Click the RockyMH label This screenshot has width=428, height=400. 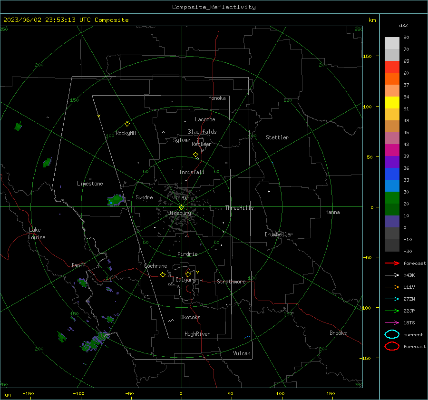tap(126, 133)
